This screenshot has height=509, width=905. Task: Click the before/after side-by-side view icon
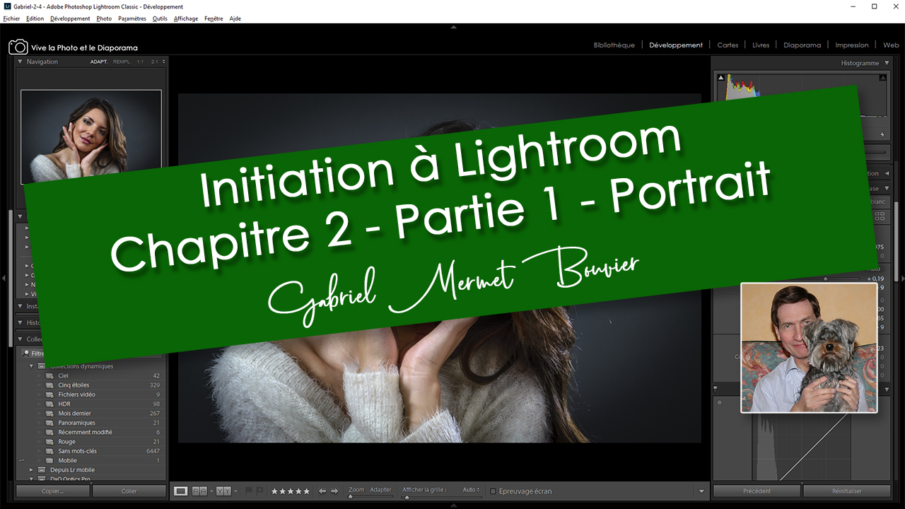pos(200,491)
